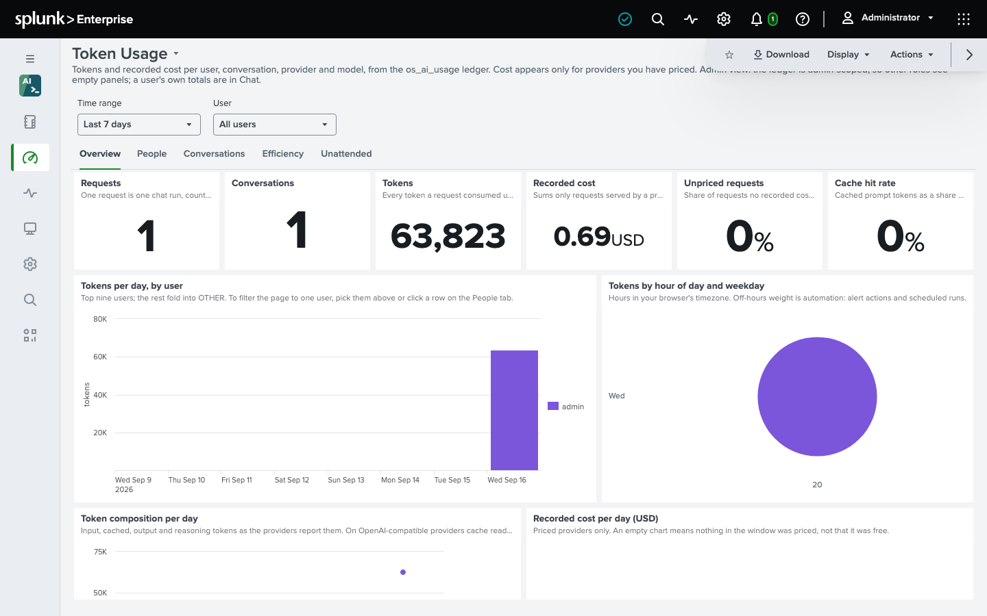Select the dashboard gauge icon in sidebar
The width and height of the screenshot is (987, 616).
point(30,157)
